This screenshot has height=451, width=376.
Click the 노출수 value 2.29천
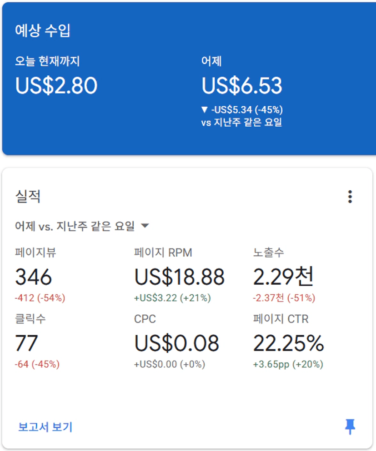pyautogui.click(x=283, y=277)
